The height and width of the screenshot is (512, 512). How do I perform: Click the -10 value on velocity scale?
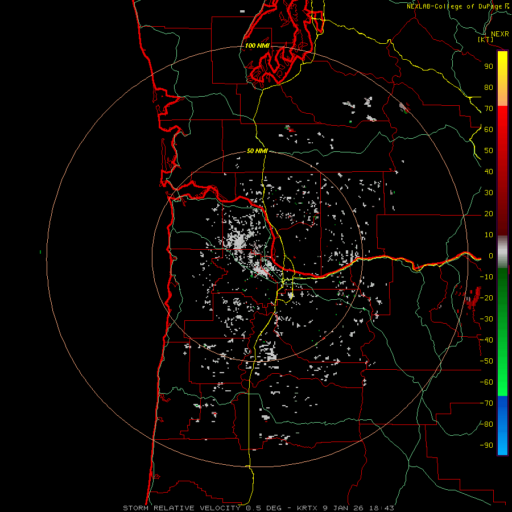pyautogui.click(x=486, y=277)
